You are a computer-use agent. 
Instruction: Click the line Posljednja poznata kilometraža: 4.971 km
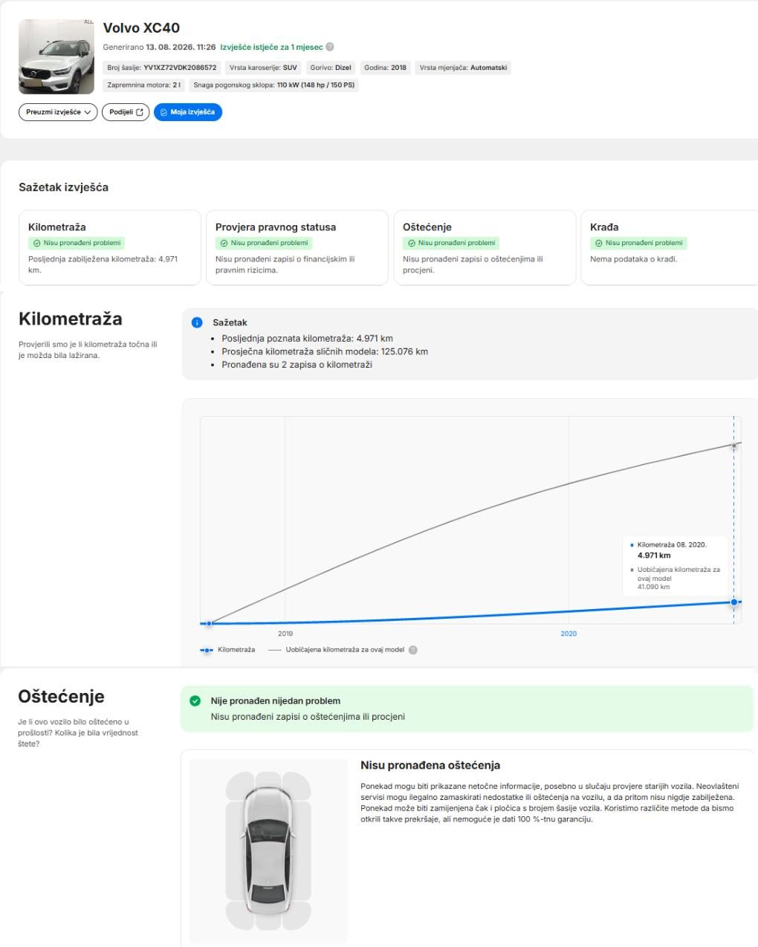(307, 339)
